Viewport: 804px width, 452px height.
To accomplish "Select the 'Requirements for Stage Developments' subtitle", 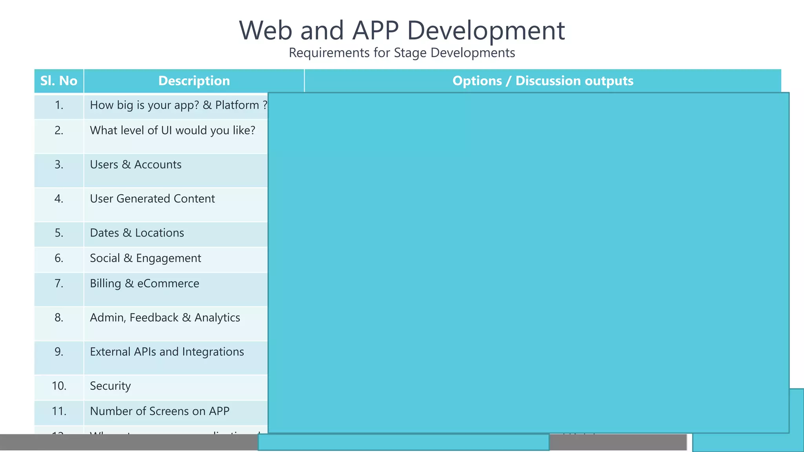I will (402, 53).
